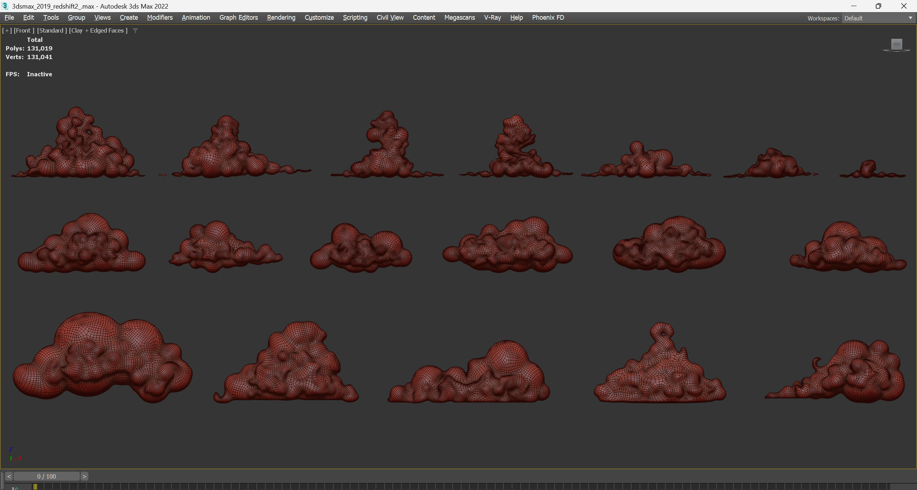Open the [Standard] viewport quality menu

point(52,31)
